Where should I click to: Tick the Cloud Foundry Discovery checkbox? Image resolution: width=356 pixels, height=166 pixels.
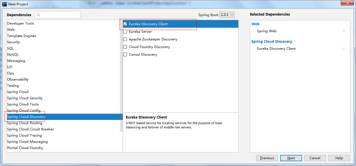point(125,47)
